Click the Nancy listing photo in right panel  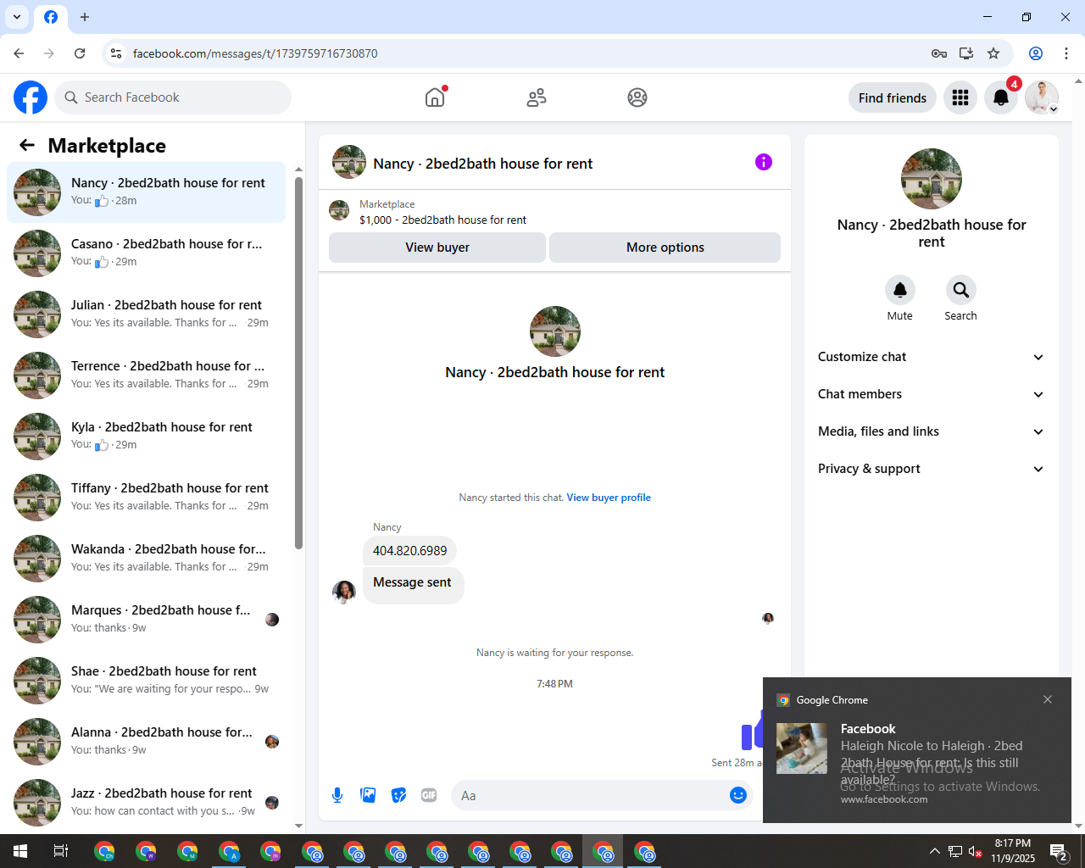(x=932, y=179)
